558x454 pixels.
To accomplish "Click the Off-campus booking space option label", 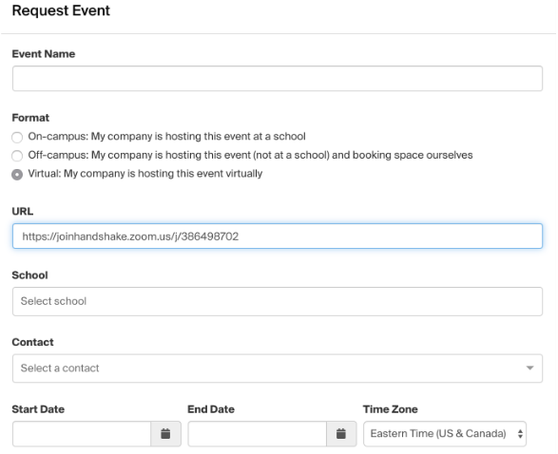I will pos(250,155).
